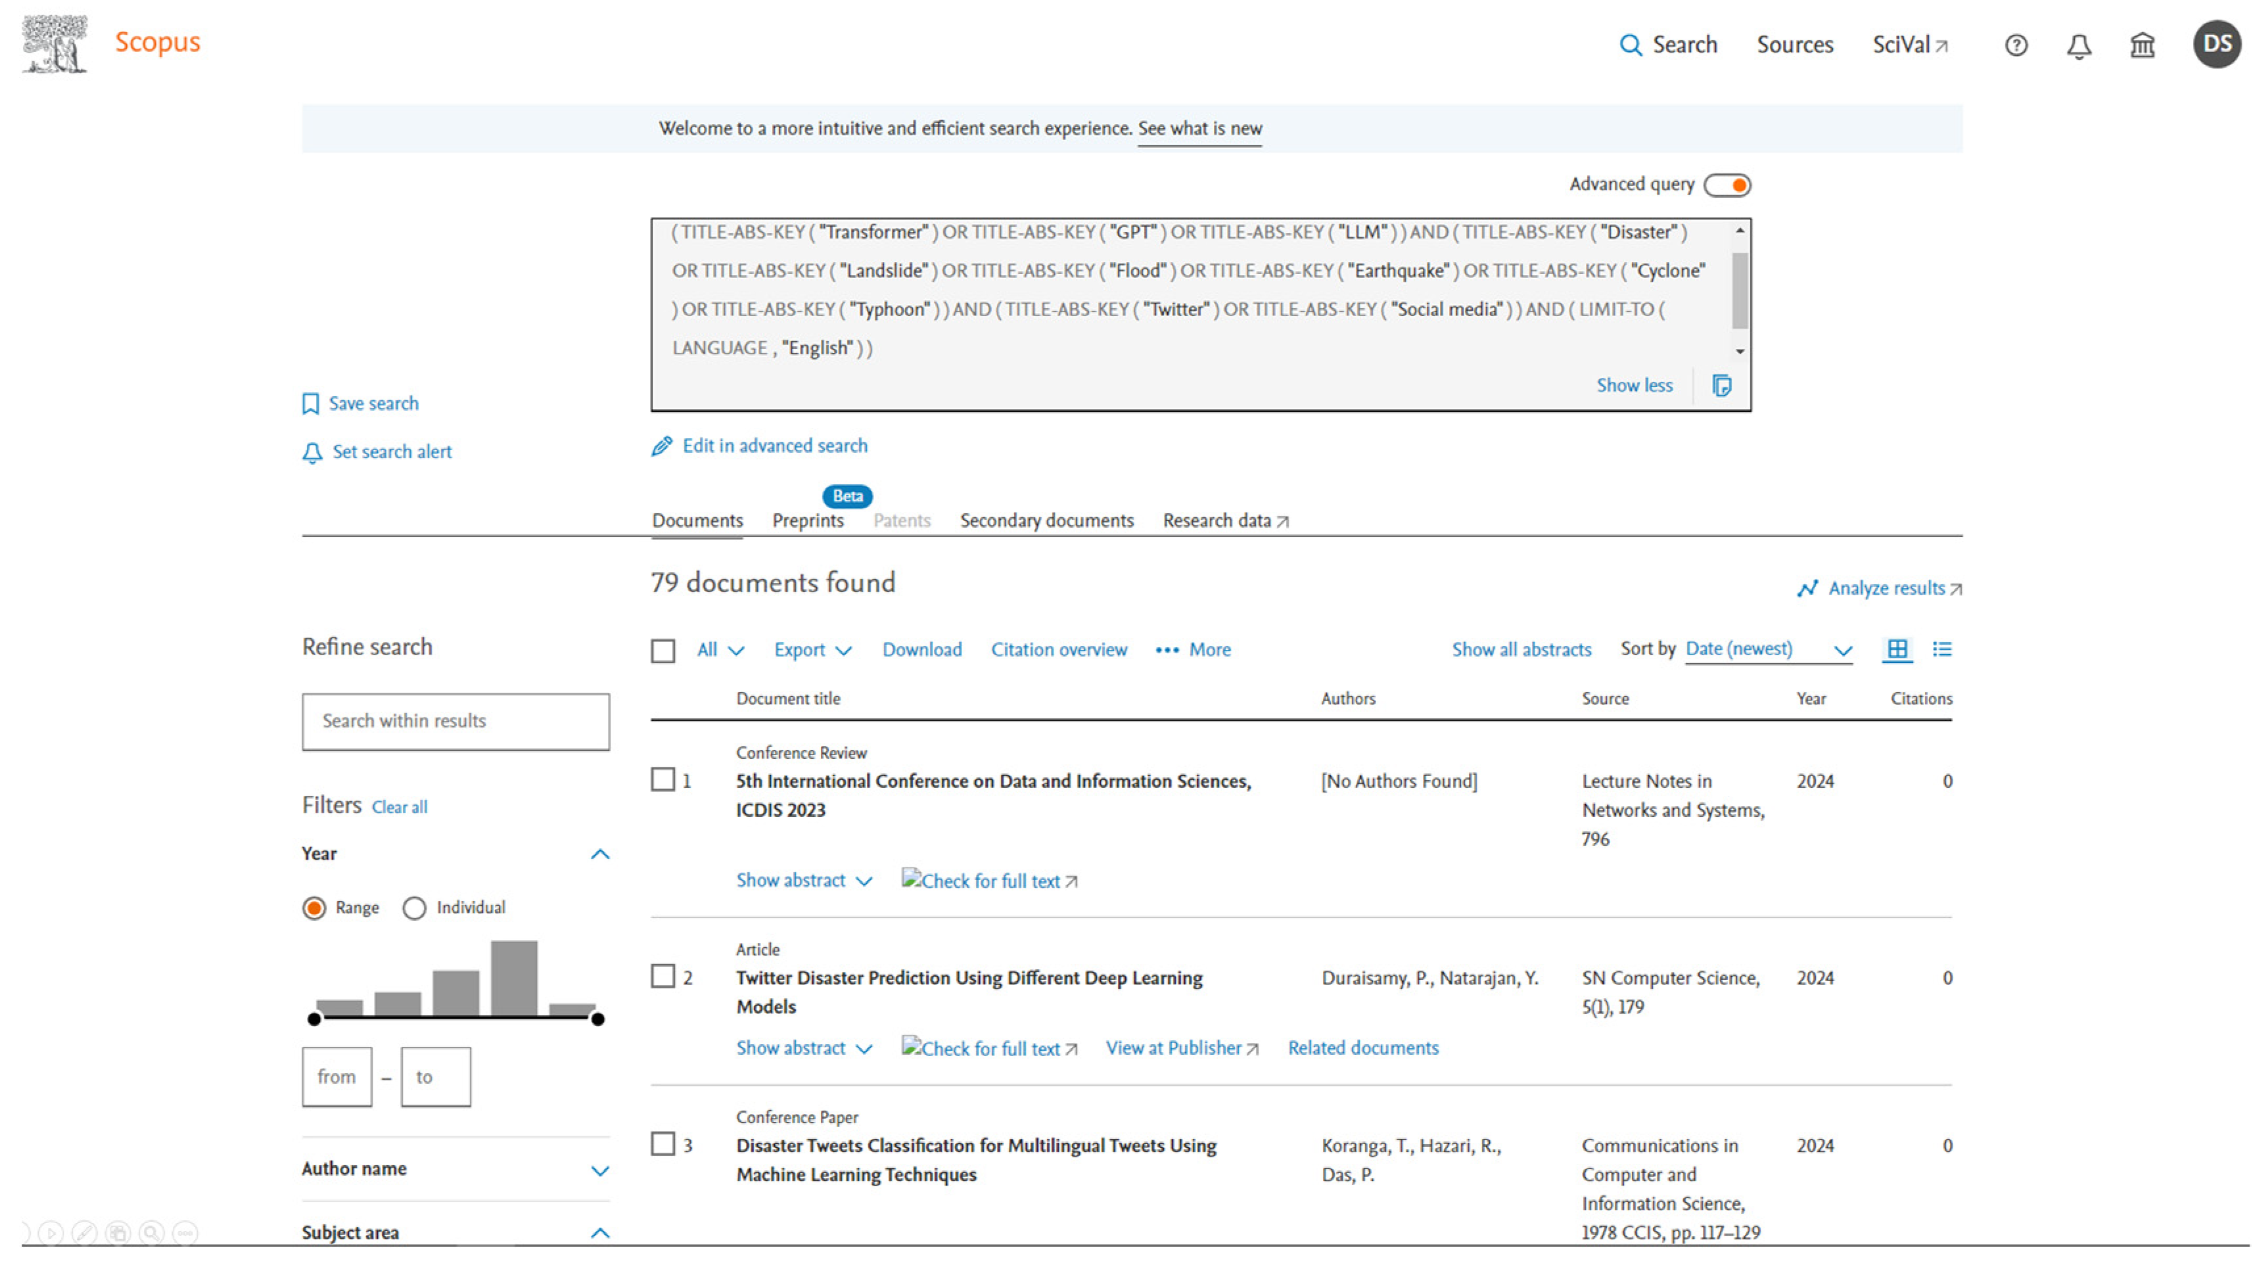The width and height of the screenshot is (2268, 1269).
Task: Open the Secondary documents tab
Action: coord(1046,520)
